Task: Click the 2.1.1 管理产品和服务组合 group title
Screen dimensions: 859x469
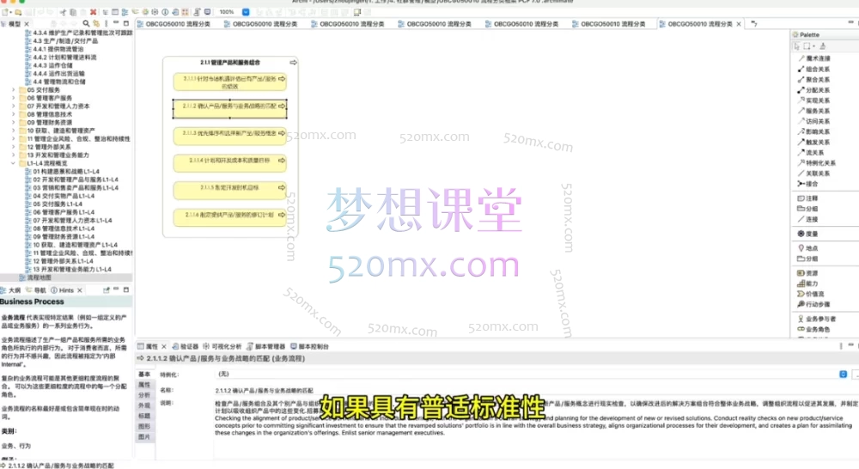Action: (x=230, y=63)
